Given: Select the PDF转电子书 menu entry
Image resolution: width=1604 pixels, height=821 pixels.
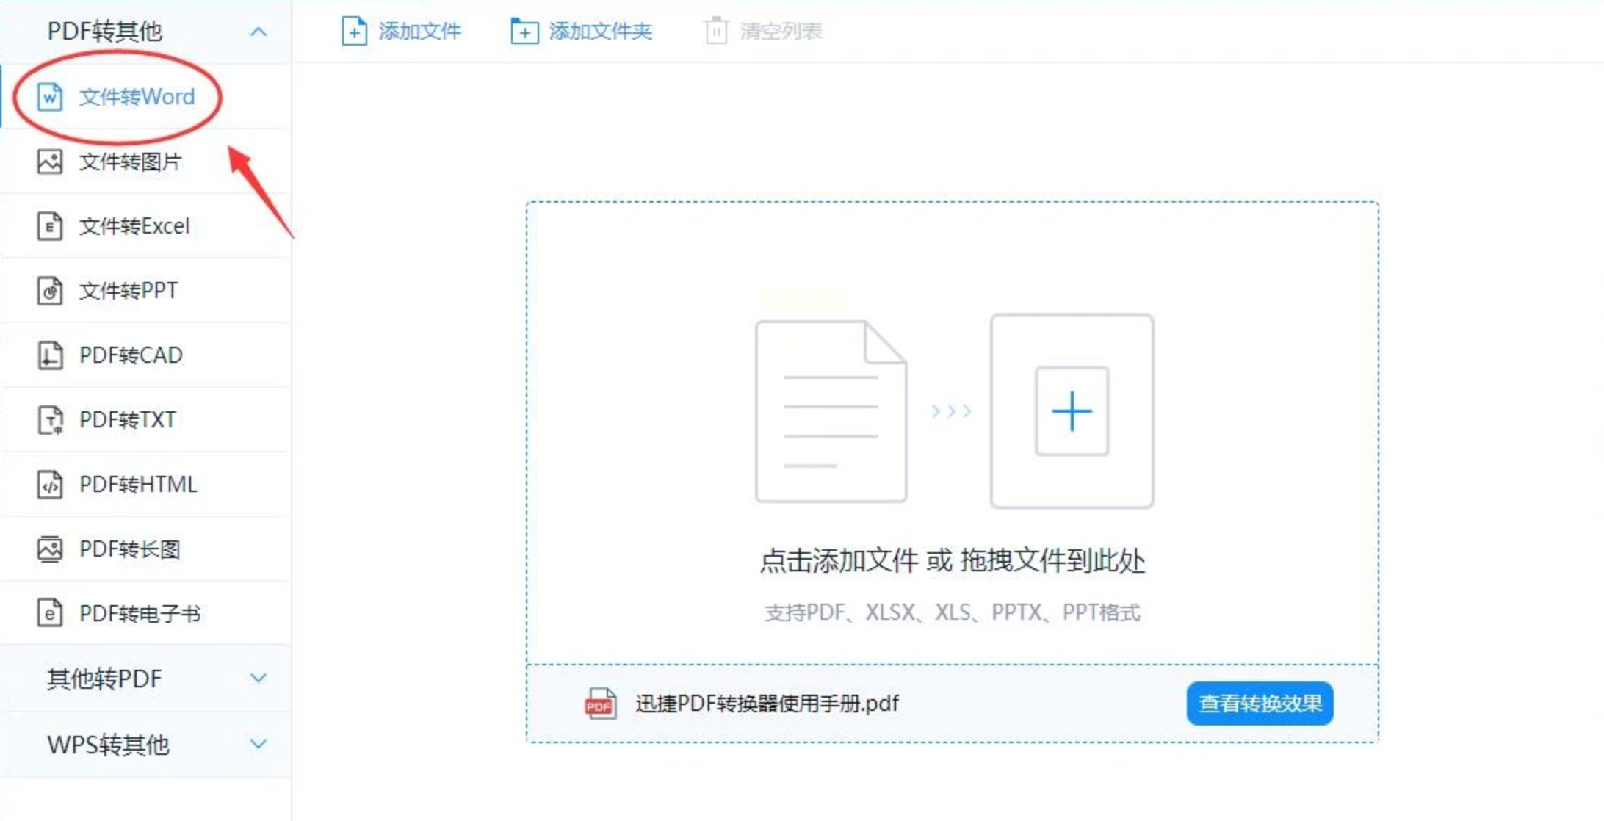Looking at the screenshot, I should (140, 613).
